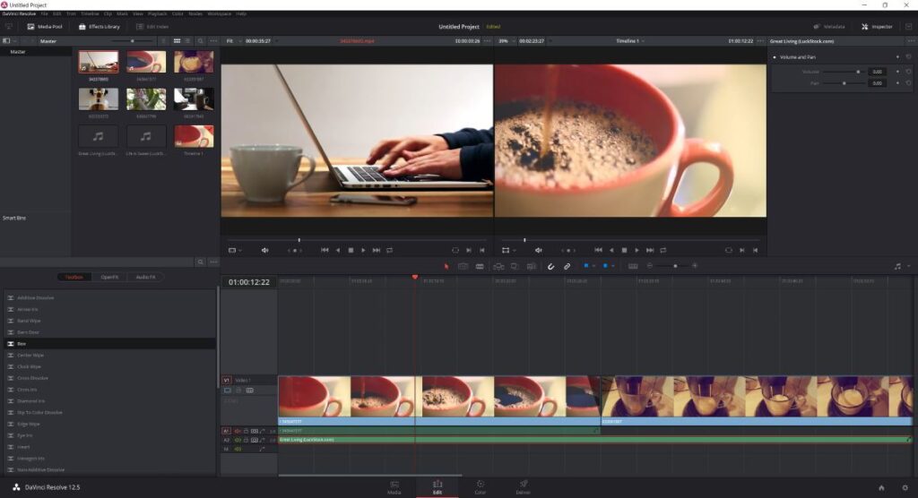The height and width of the screenshot is (498, 918).
Task: Select the Box transition in toolbox list
Action: (x=22, y=343)
